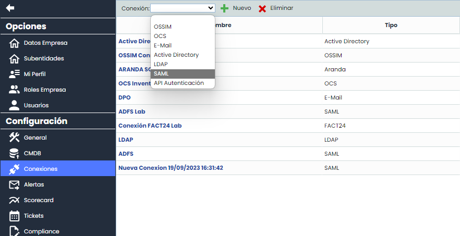Open General settings tools icon
Screen dimensions: 460x236
(15, 138)
